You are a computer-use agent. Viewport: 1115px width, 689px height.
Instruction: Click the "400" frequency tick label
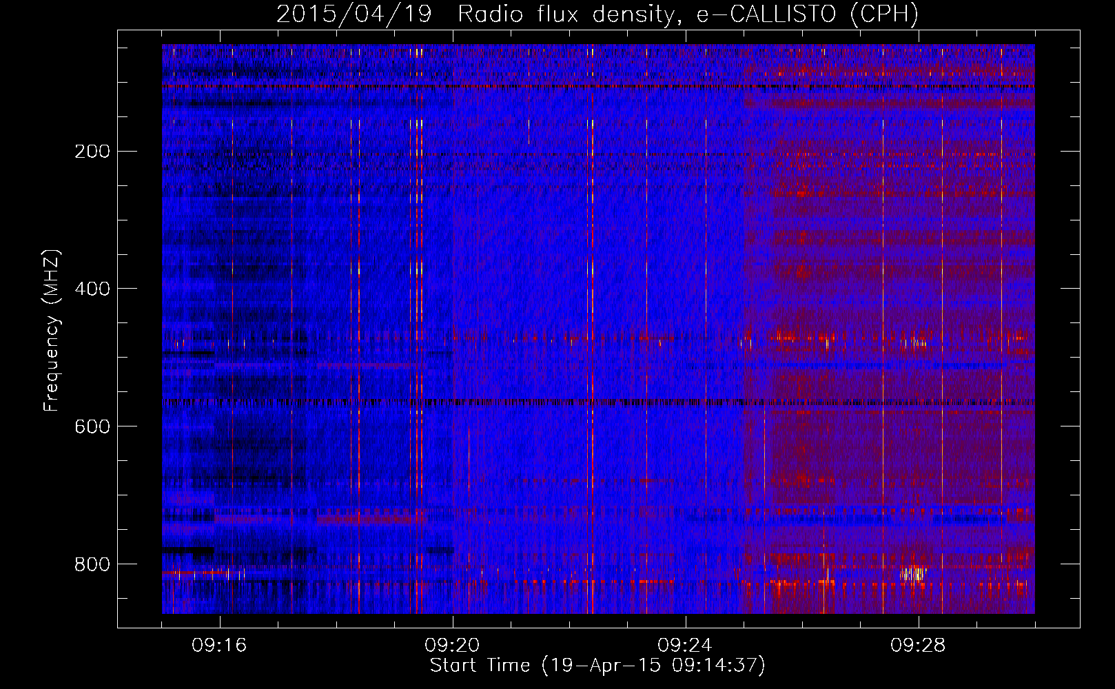coord(92,289)
